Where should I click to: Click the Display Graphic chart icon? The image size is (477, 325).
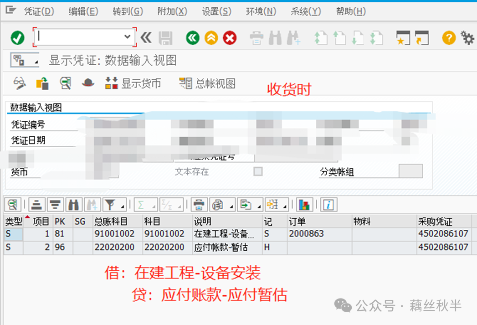pos(304,205)
